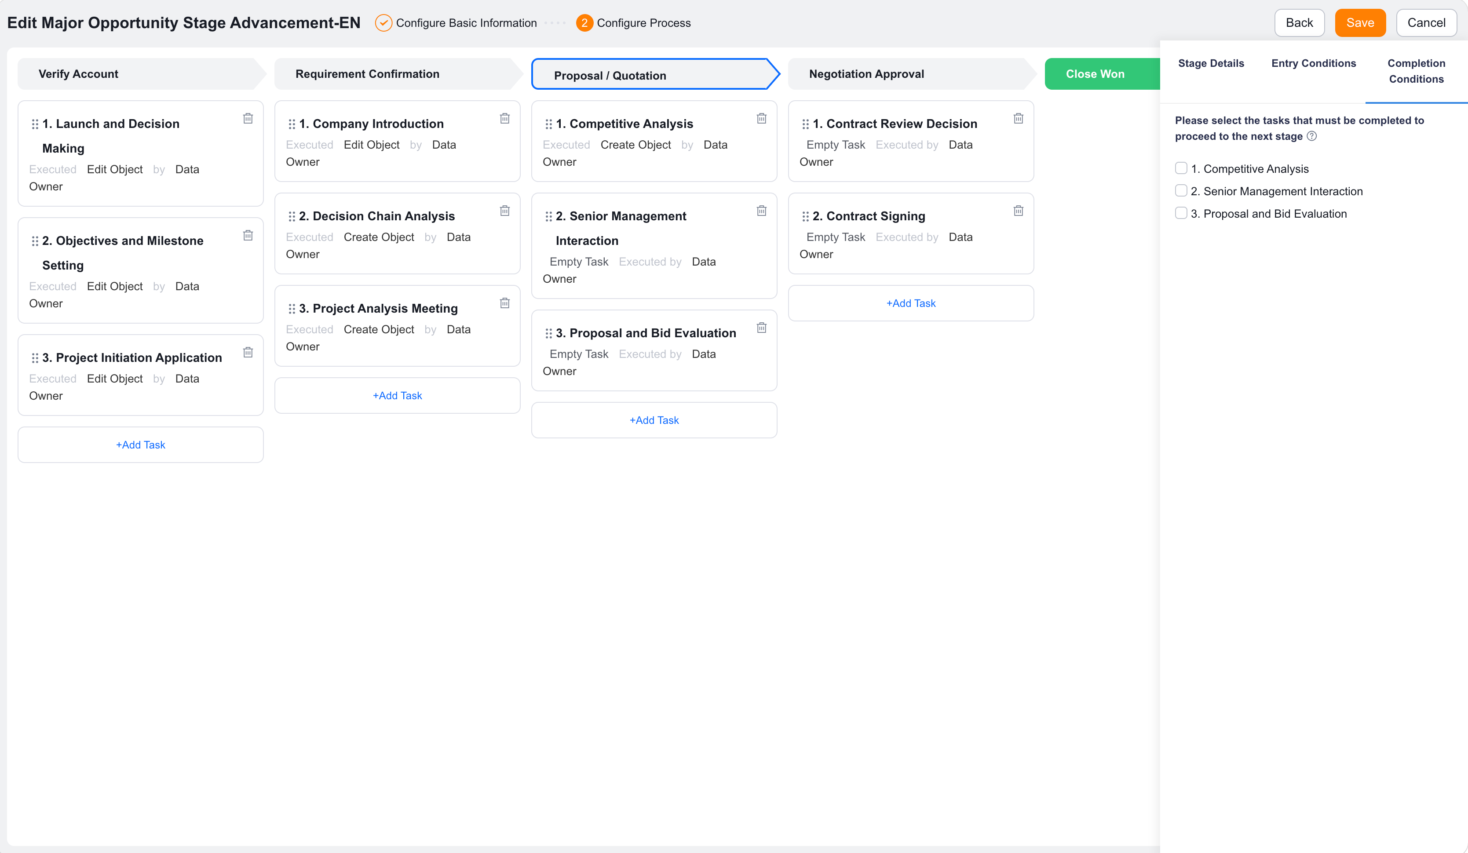Delete the Contract Signing task
1468x853 pixels.
pos(1018,211)
